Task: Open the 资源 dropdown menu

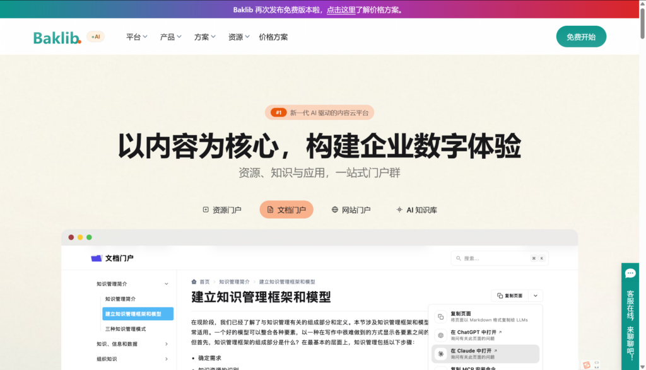Action: 239,37
